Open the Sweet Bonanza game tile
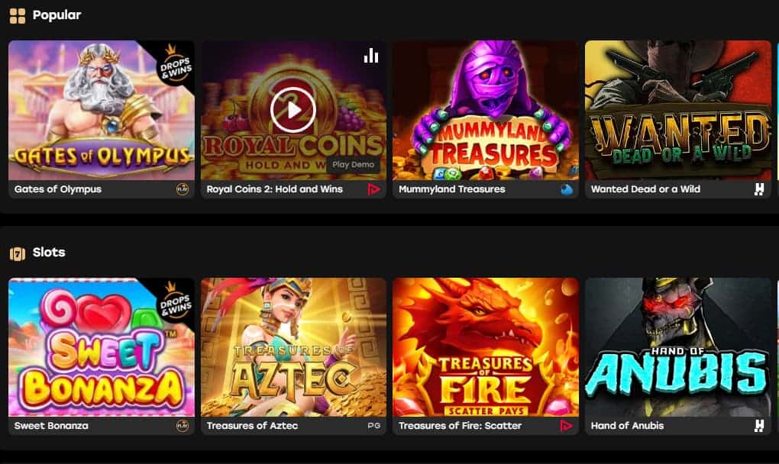 pyautogui.click(x=102, y=347)
